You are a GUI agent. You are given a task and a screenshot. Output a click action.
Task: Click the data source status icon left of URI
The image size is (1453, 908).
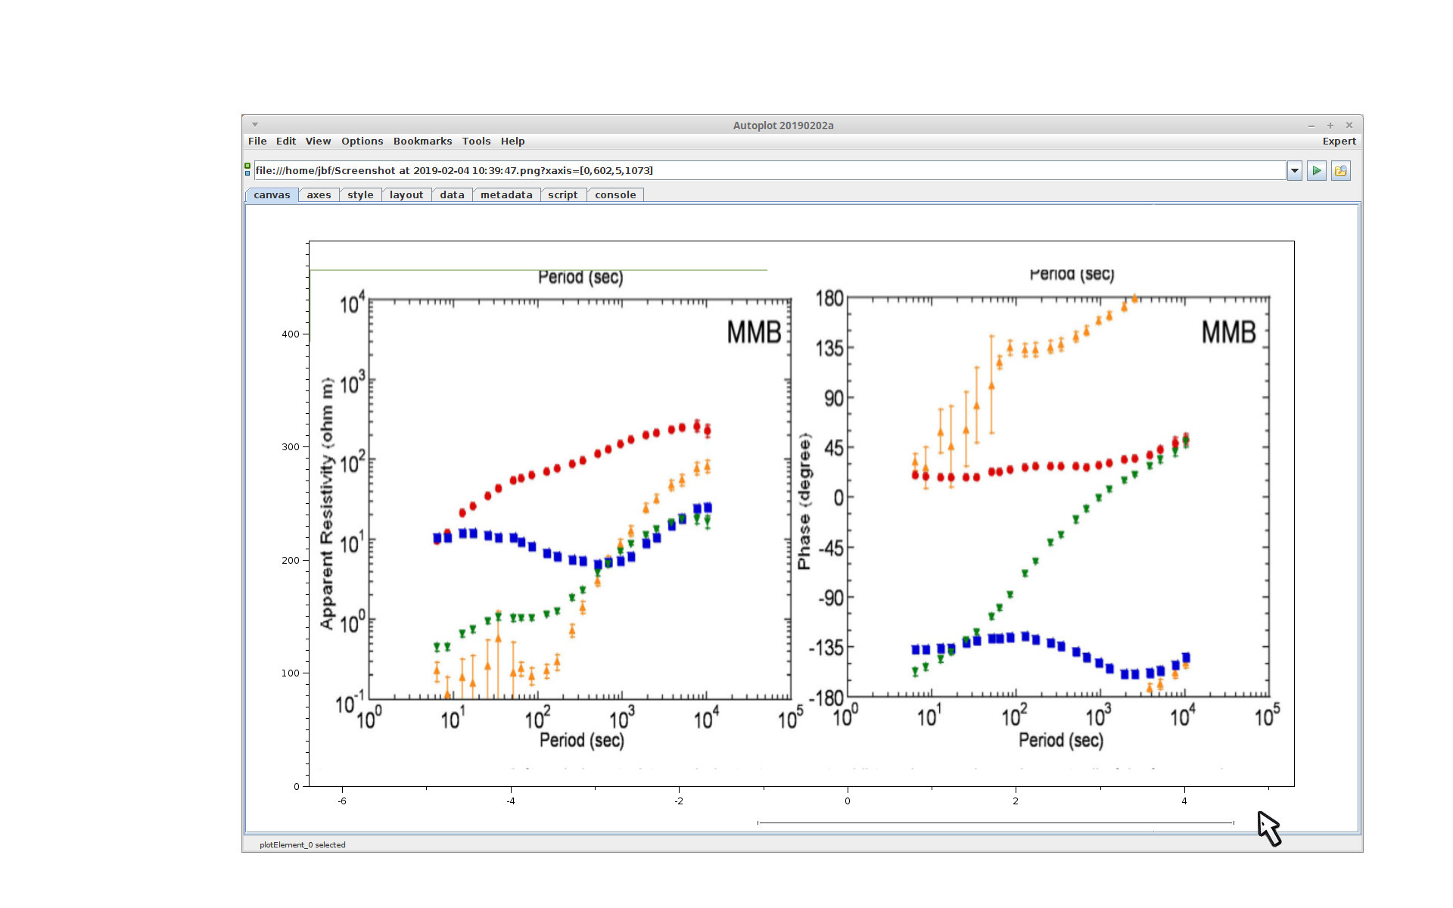pos(247,169)
